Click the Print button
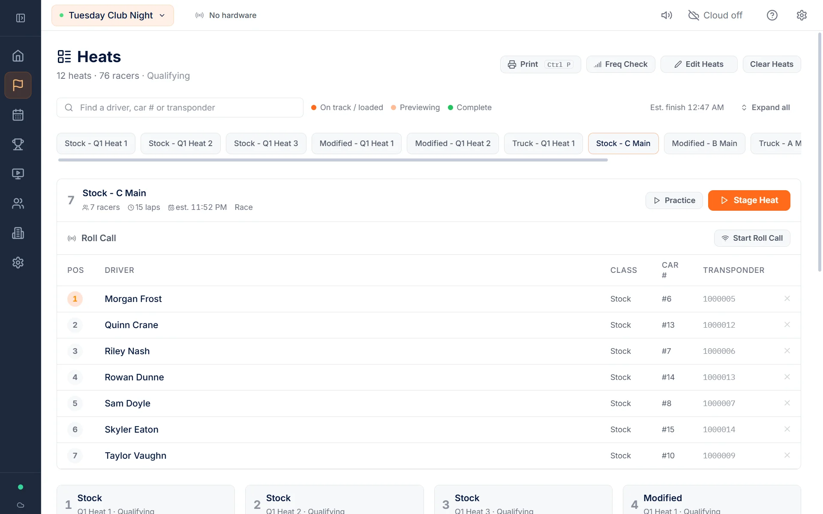Screen dimensions: 823x514 tap(541, 64)
